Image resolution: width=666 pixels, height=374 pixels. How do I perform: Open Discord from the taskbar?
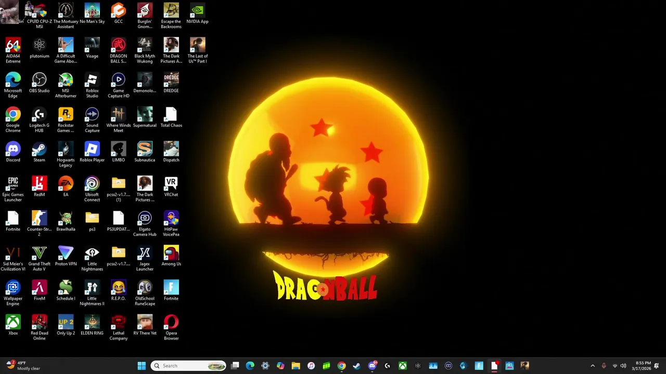click(372, 366)
